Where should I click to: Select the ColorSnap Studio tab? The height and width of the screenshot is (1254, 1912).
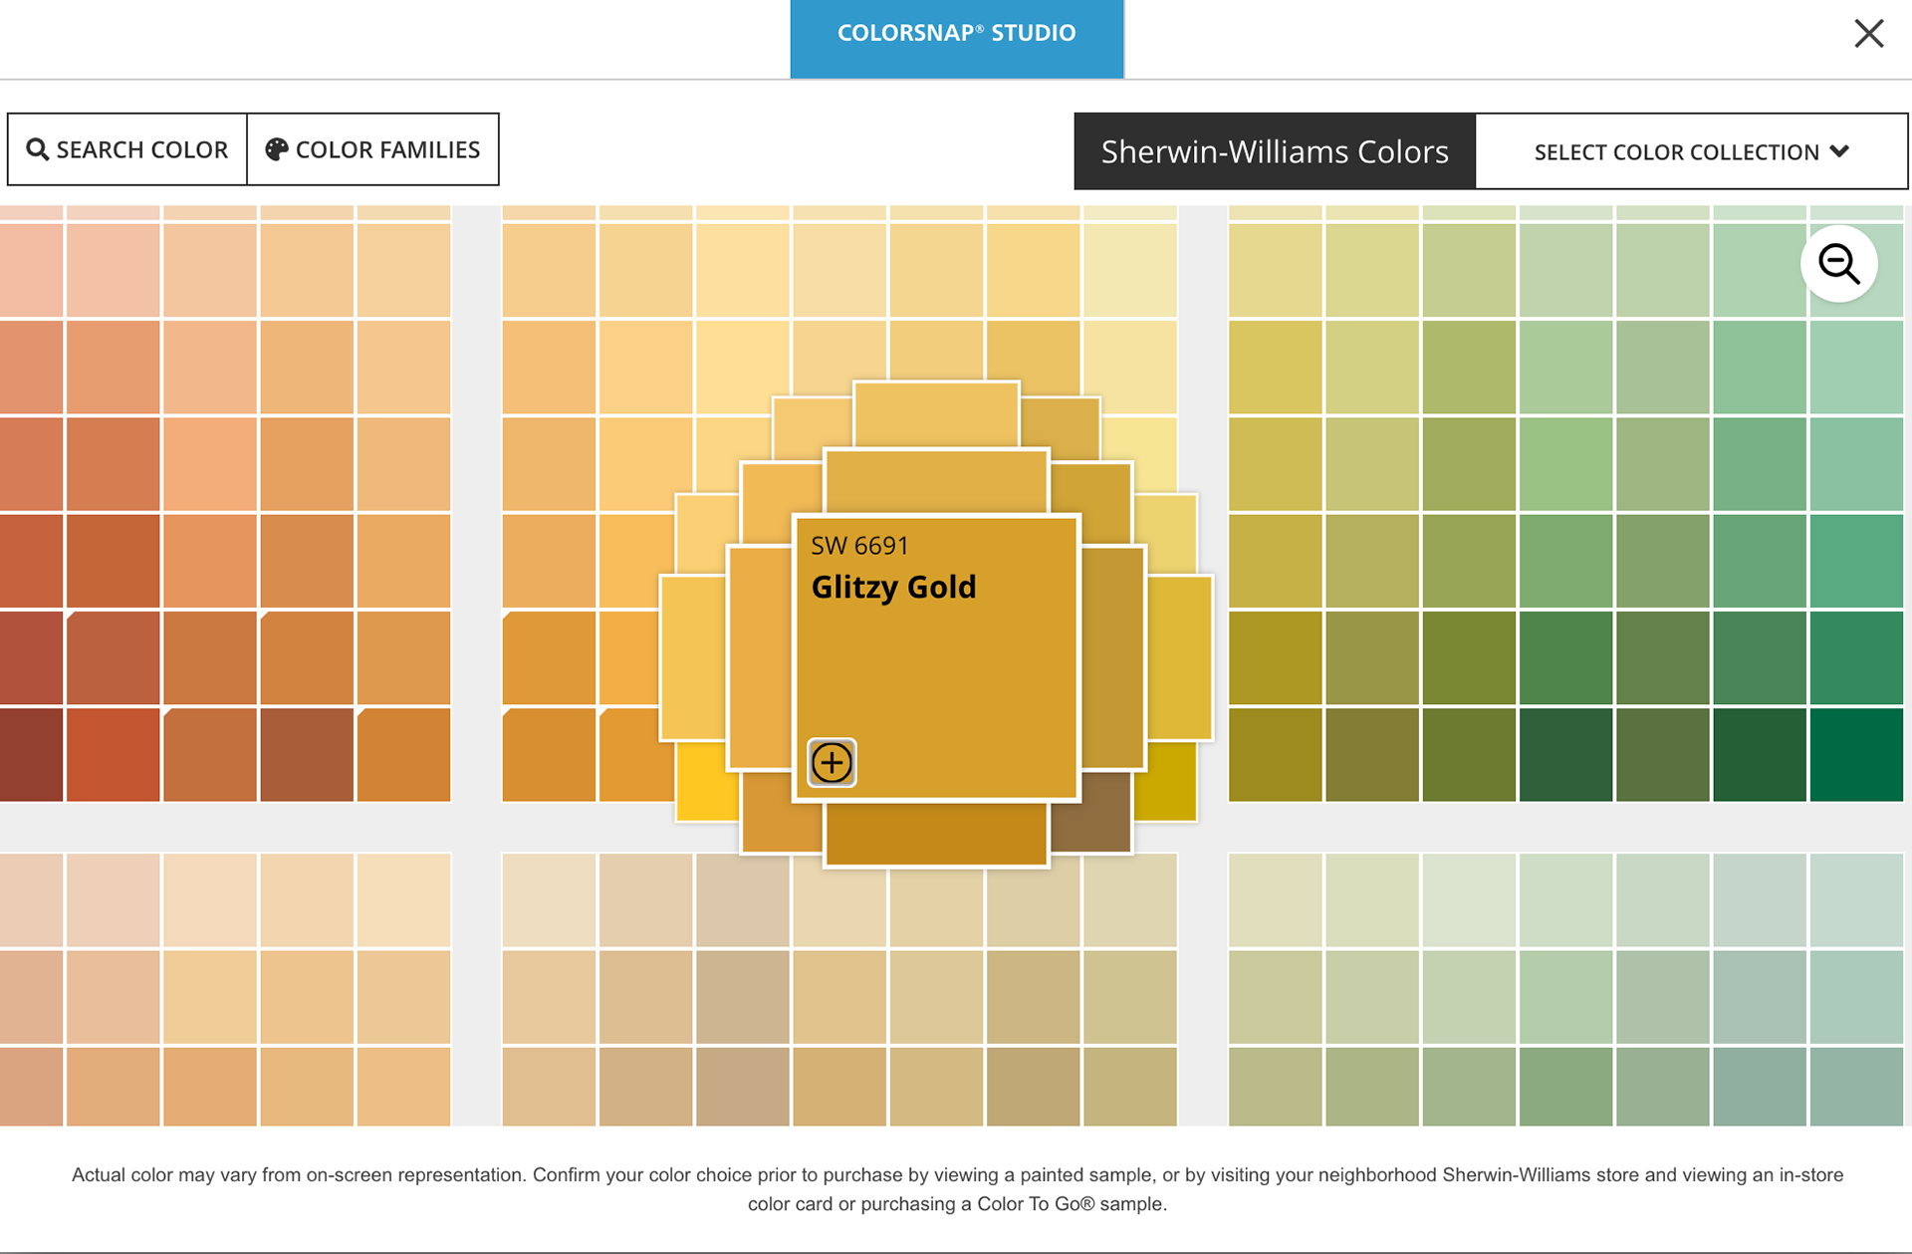956,39
